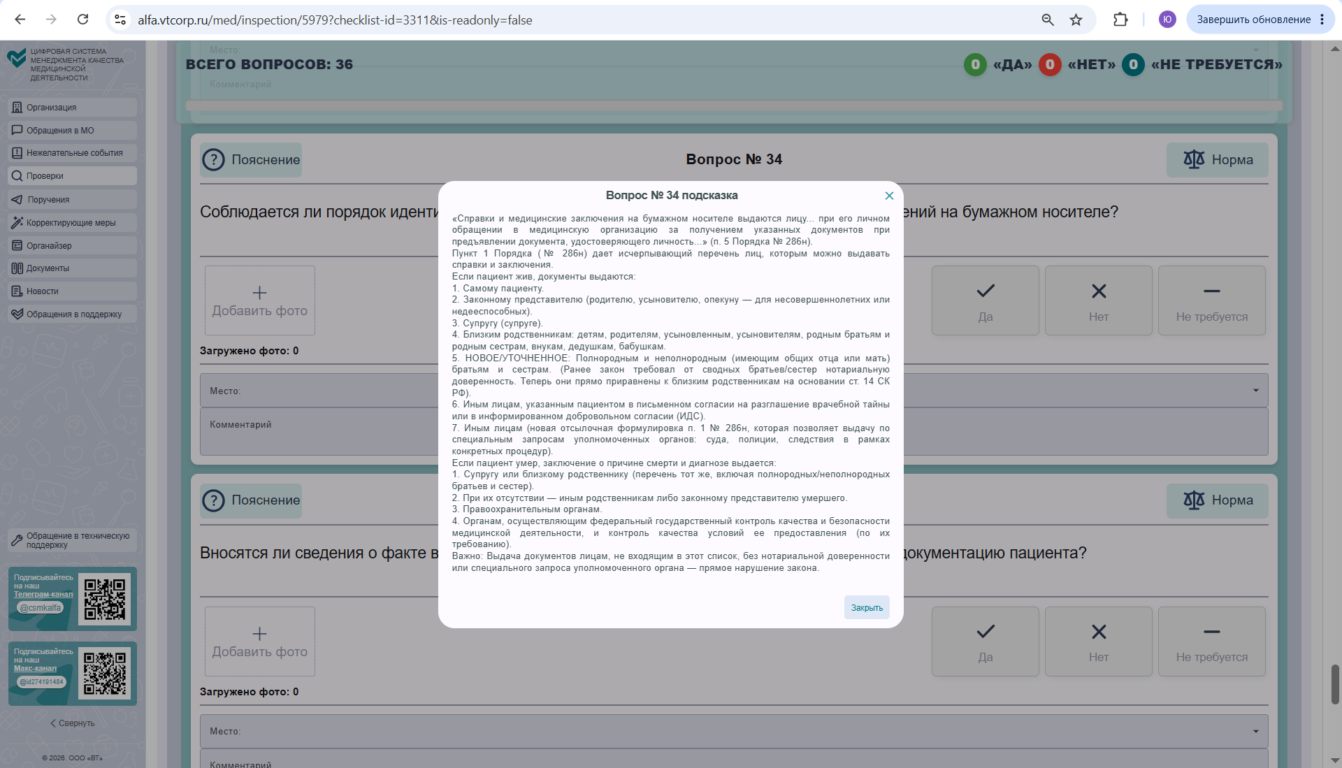Click the Поручения paper-plane icon
Viewport: 1342px width, 768px height.
(17, 200)
